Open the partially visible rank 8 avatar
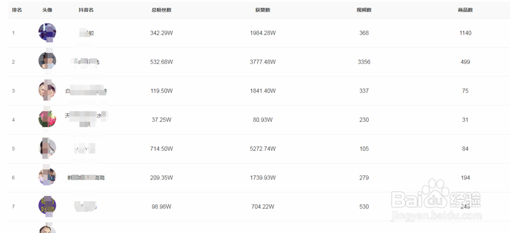Image resolution: width=510 pixels, height=233 pixels. 47,229
